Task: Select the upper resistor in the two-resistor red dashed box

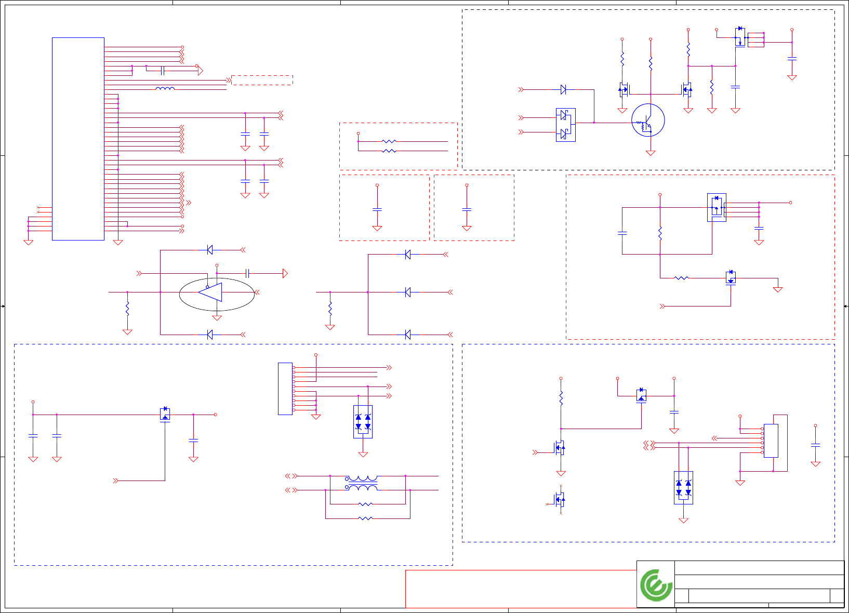Action: point(389,141)
